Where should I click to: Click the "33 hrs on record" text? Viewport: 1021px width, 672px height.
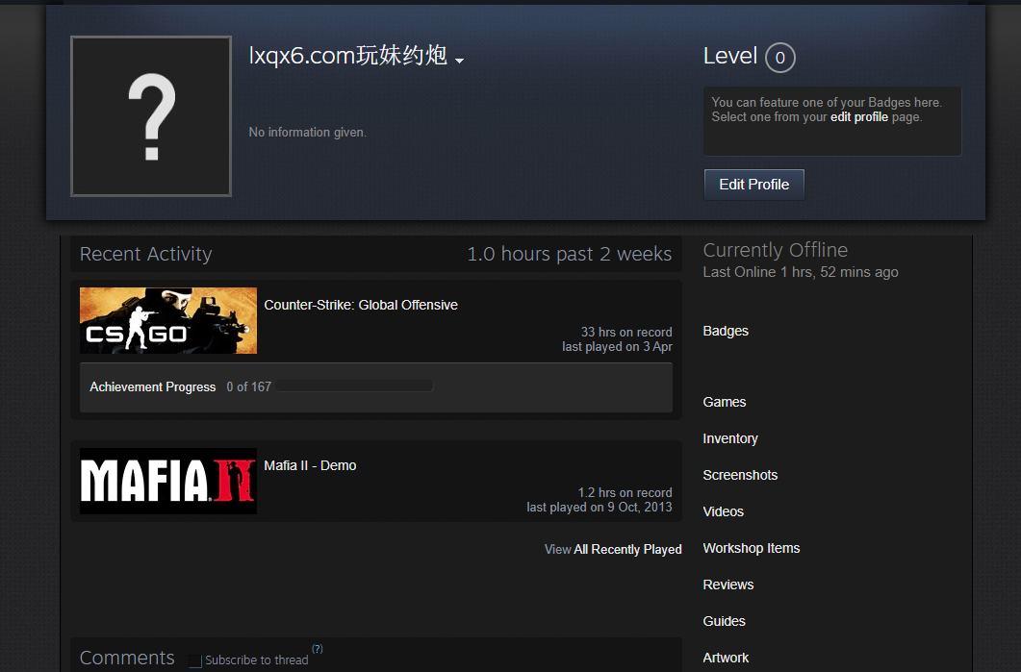pyautogui.click(x=626, y=333)
